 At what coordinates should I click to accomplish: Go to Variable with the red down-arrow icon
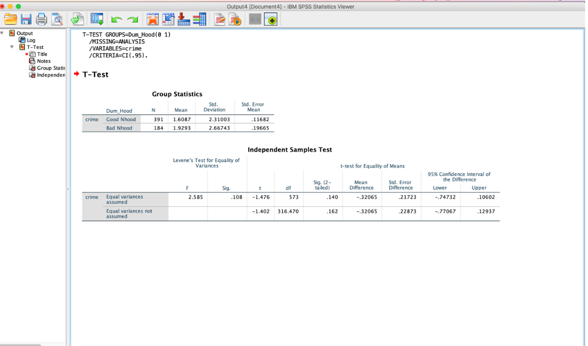pyautogui.click(x=183, y=19)
